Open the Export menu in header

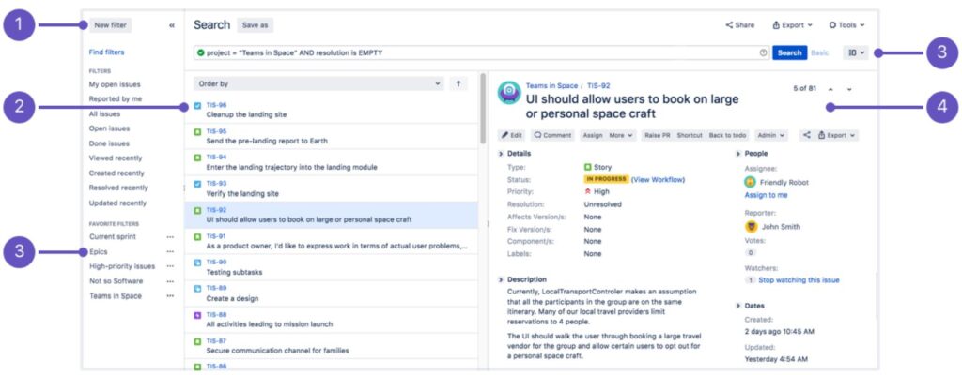[x=792, y=25]
